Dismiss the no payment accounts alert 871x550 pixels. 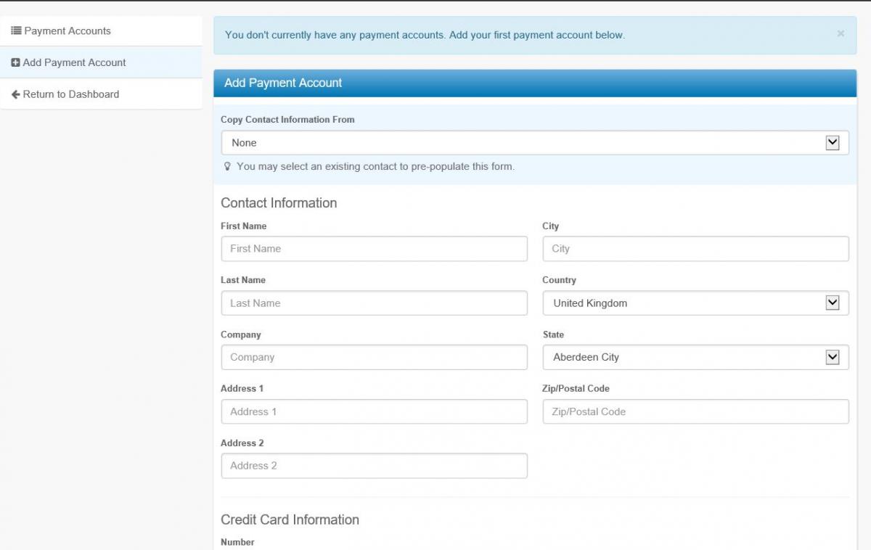(x=841, y=33)
